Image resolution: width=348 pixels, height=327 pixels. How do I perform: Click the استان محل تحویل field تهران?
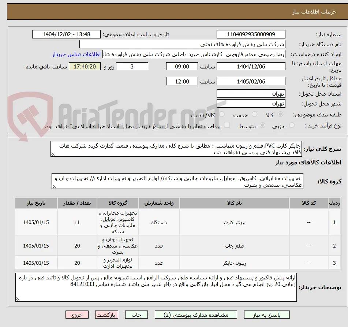tap(251, 94)
